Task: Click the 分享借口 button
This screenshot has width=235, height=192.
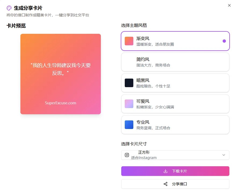Action: 175,184
